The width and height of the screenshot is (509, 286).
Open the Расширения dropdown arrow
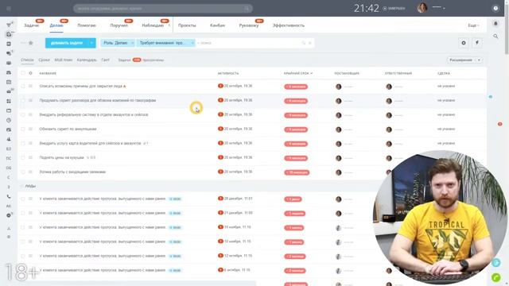[479, 60]
